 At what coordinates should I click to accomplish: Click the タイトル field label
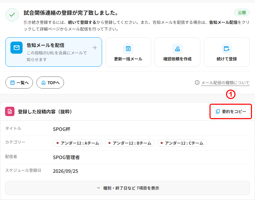(13, 128)
